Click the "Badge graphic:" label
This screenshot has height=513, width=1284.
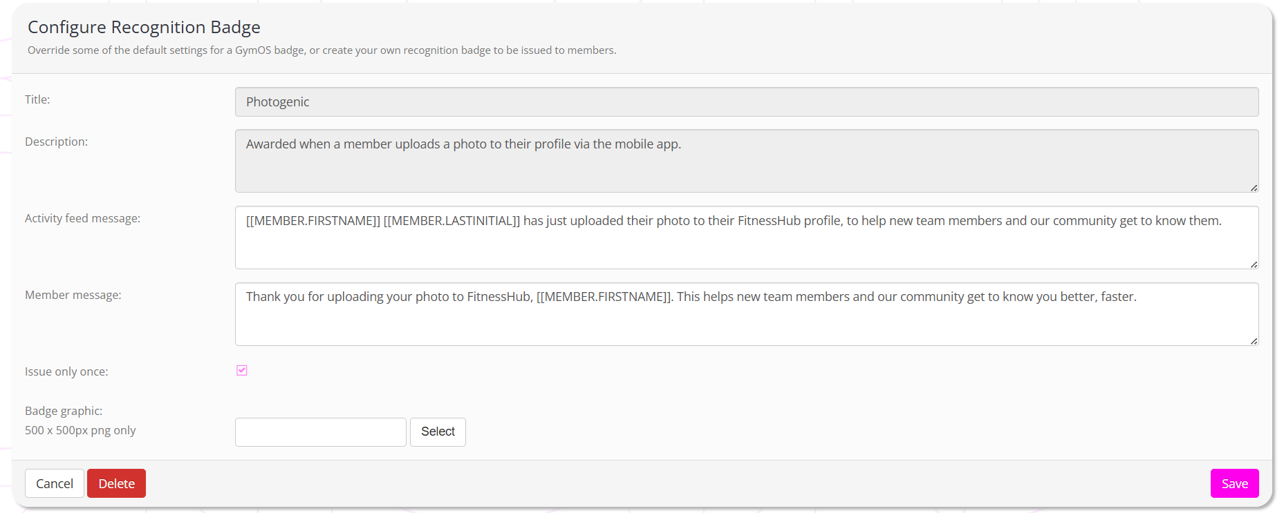point(64,411)
